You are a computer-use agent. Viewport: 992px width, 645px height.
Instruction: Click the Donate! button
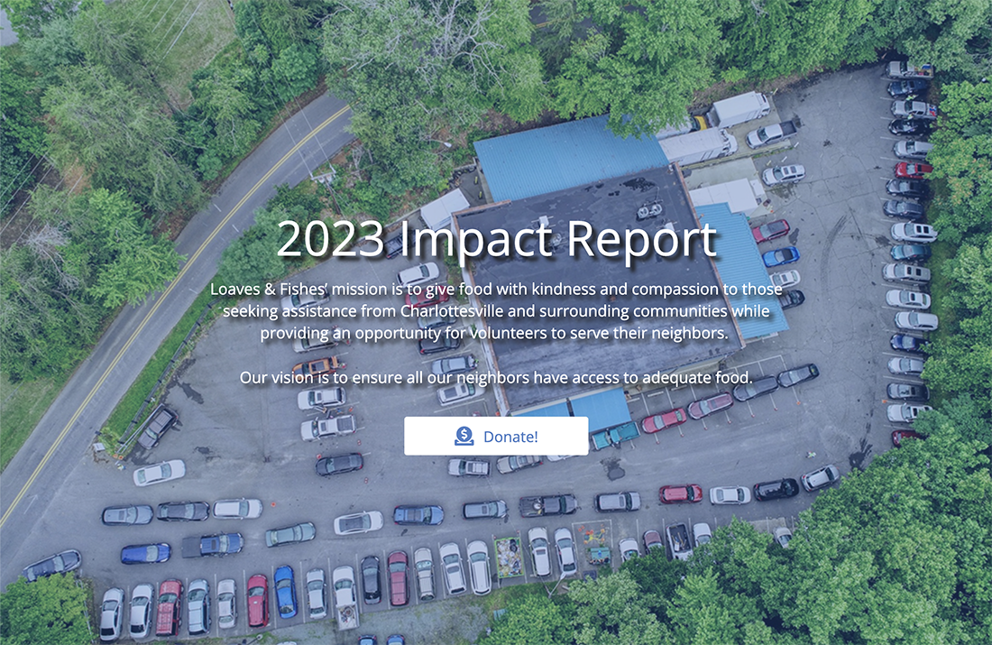pos(497,436)
